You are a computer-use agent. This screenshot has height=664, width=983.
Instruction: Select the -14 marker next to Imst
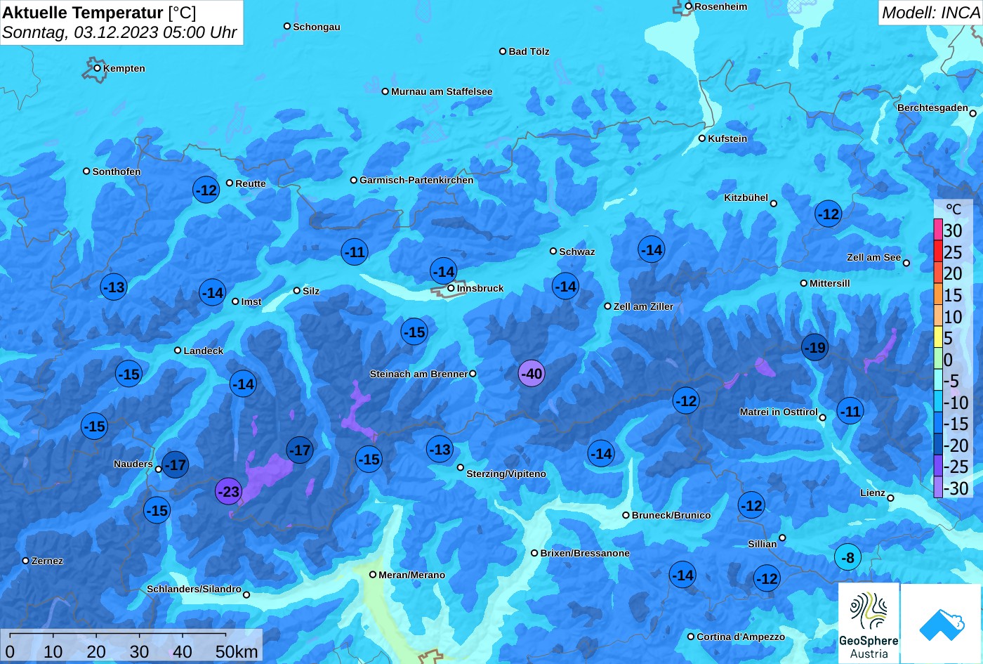click(212, 293)
